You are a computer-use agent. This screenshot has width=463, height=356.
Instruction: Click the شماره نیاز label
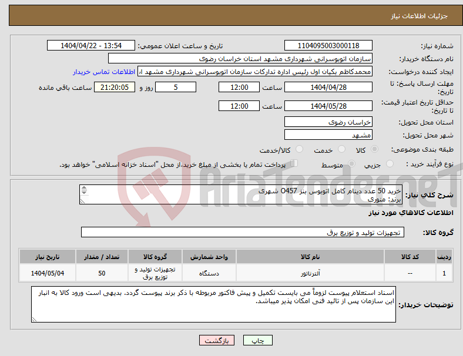click(x=437, y=46)
